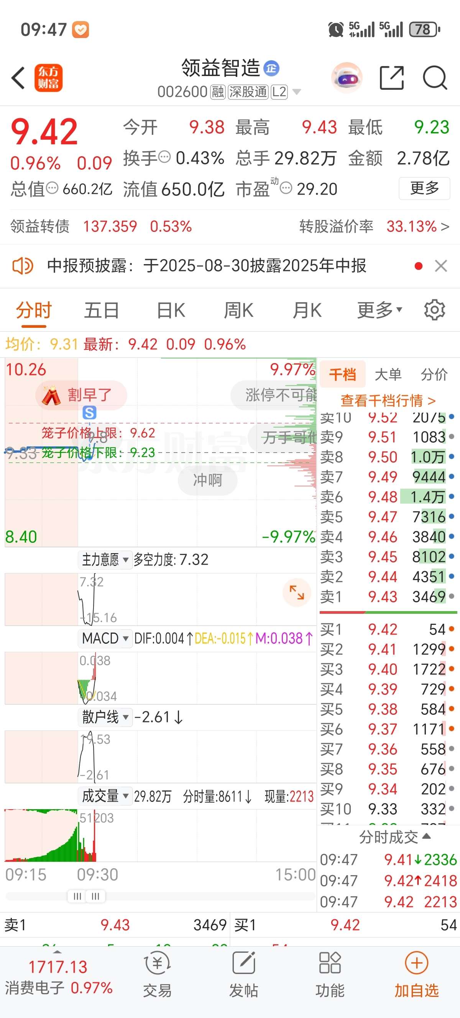Tap the chart range slider left handle

click(x=77, y=896)
